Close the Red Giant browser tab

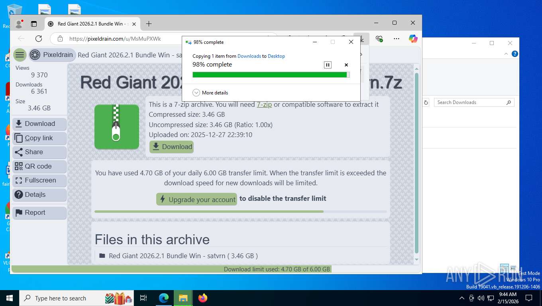click(x=134, y=24)
